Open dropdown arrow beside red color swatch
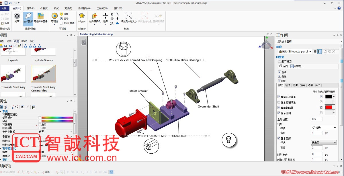The height and width of the screenshot is (176, 344). click(334, 107)
